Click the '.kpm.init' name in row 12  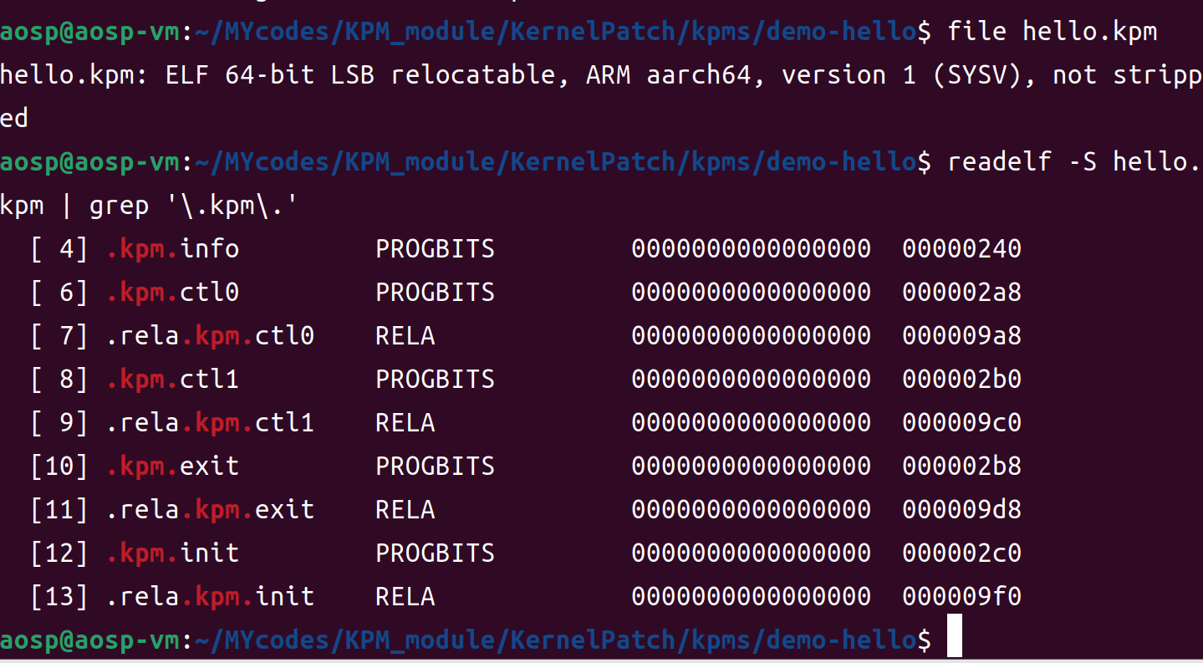(173, 553)
